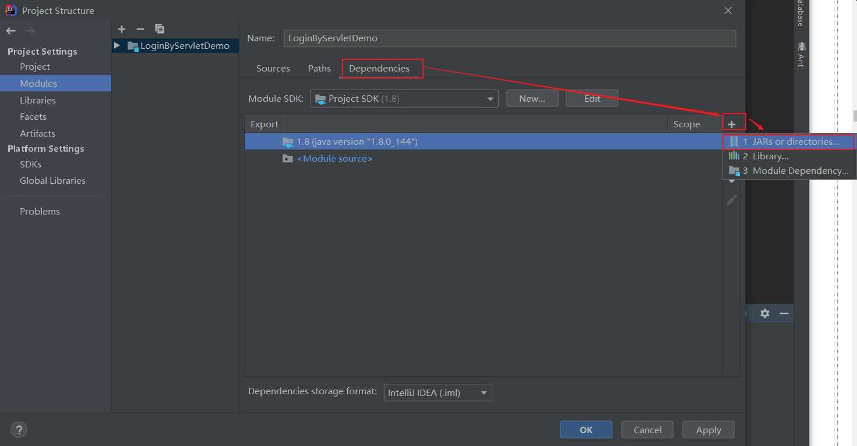
Task: Click the Scope column header
Action: coord(687,124)
